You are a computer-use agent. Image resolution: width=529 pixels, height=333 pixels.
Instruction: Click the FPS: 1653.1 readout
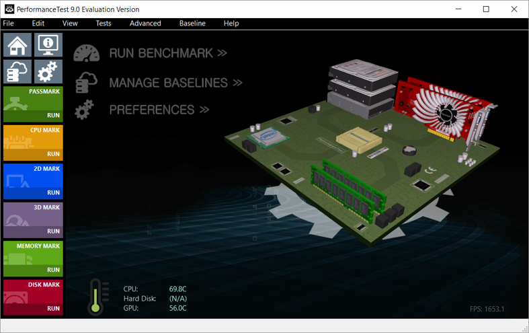pos(487,309)
